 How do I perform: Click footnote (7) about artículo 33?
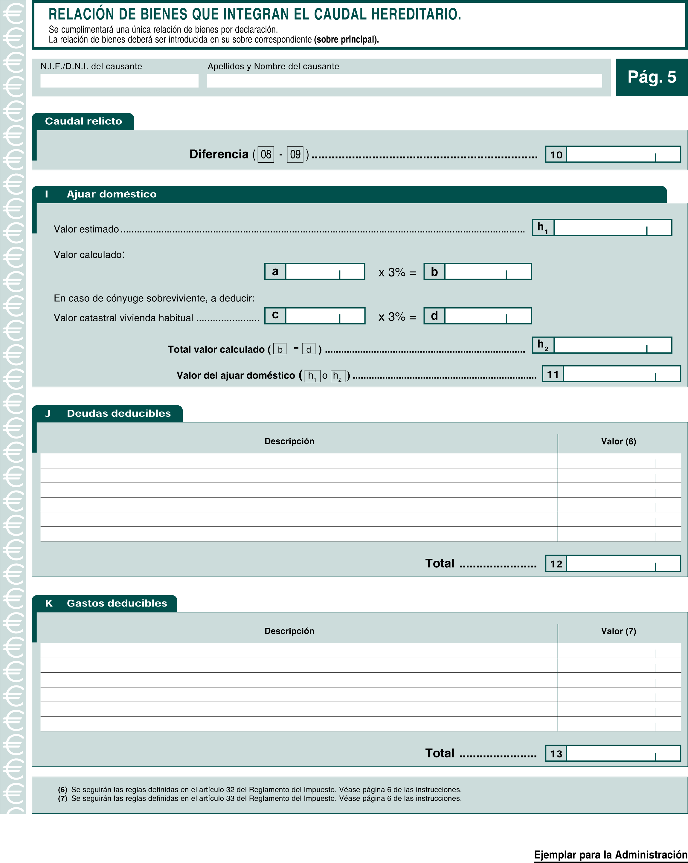[260, 798]
